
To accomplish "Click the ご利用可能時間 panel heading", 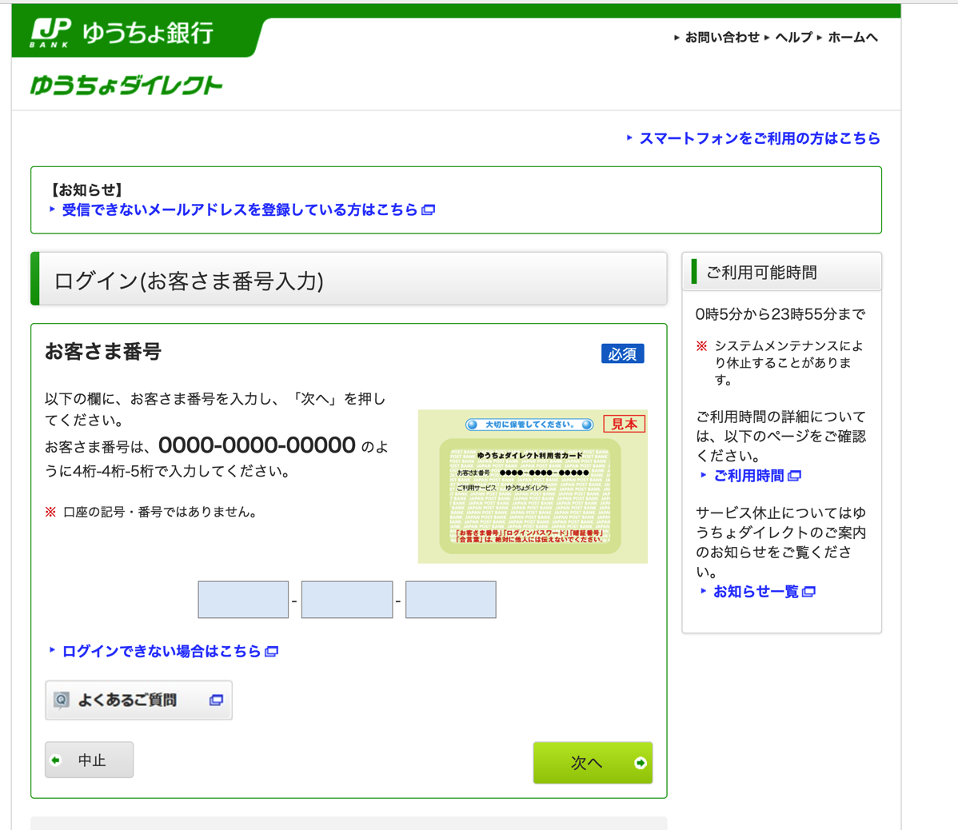I will point(761,273).
